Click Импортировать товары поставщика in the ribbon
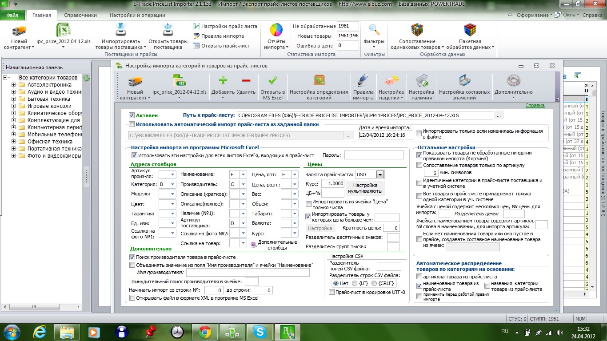This screenshot has height=341, width=607. [120, 36]
